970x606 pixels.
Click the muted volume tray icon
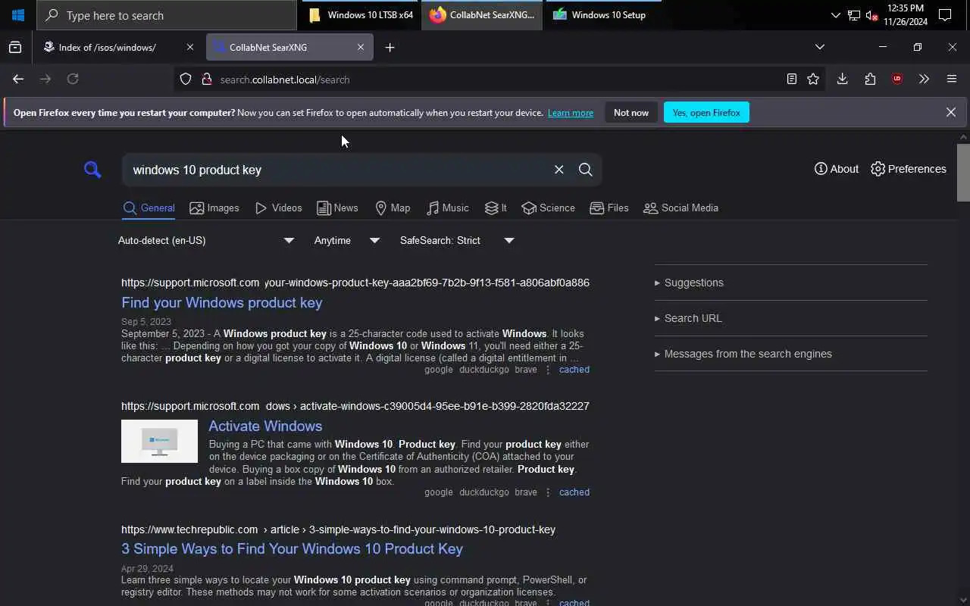(x=871, y=15)
